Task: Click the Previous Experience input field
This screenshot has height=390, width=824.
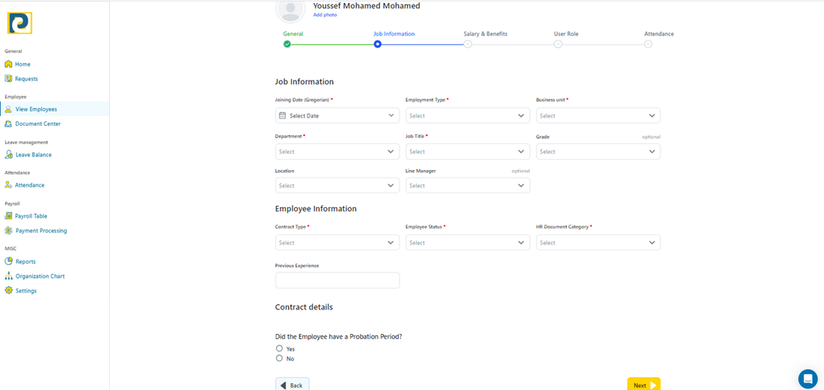Action: click(337, 280)
